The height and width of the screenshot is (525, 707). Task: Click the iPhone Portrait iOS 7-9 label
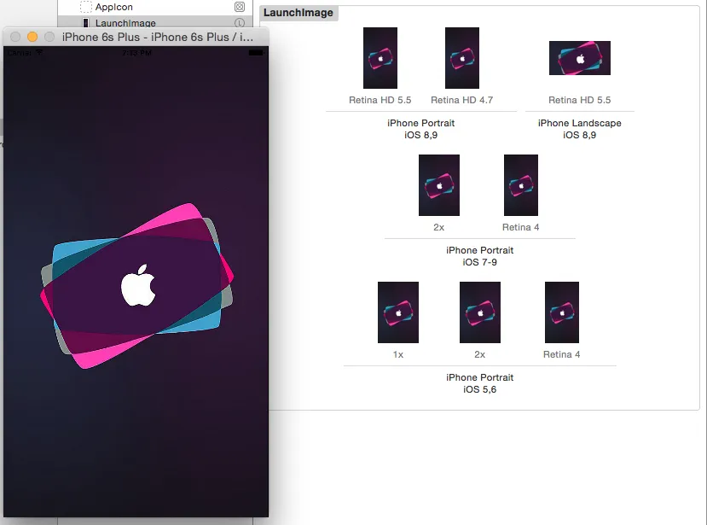(480, 256)
